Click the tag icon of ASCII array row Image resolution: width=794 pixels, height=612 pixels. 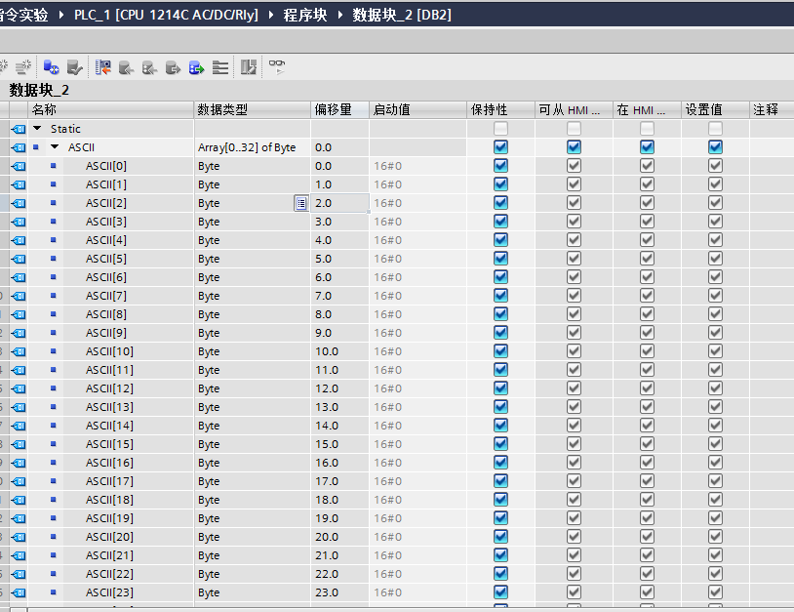19,147
